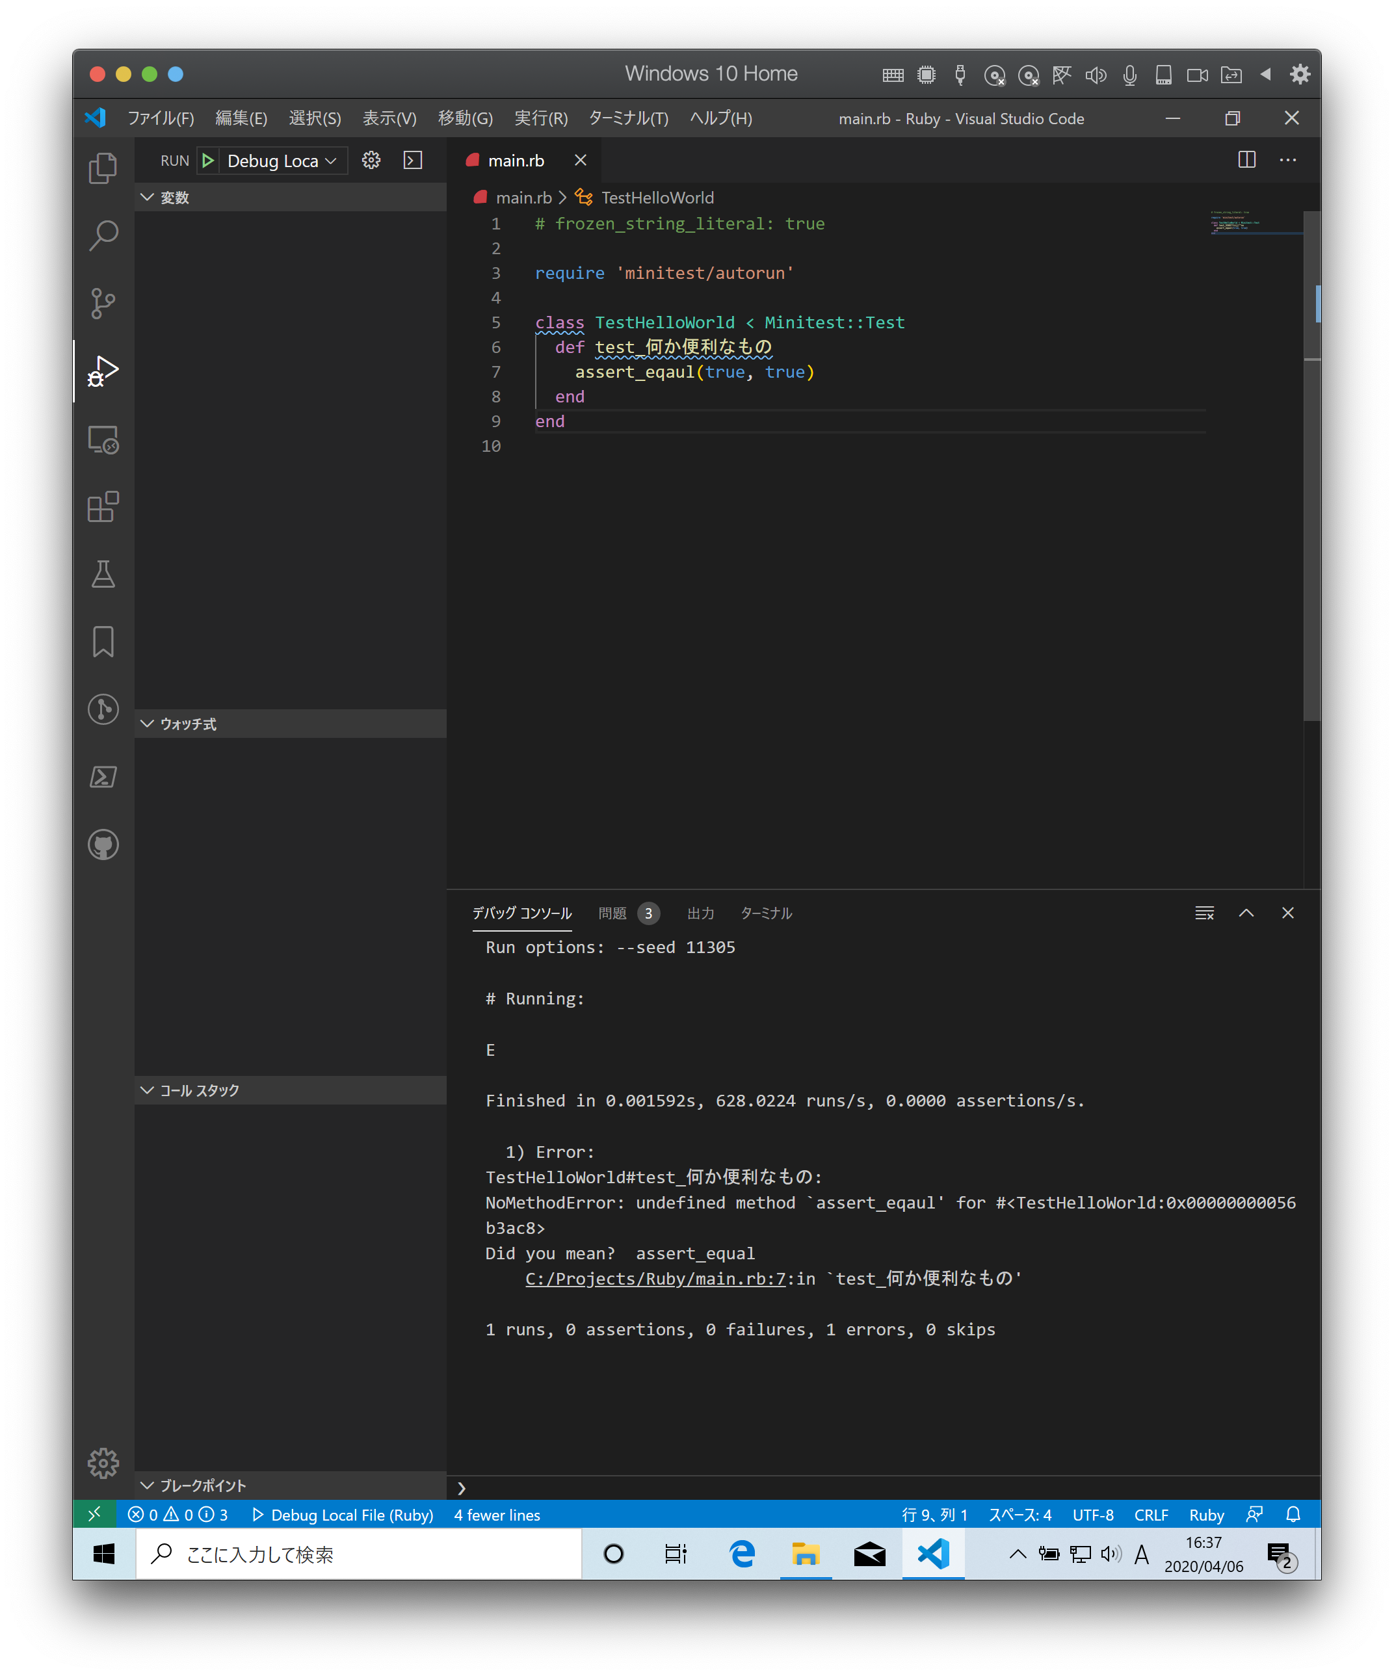Screen dimensions: 1394x1676
Task: Open the Test flask icon view
Action: pos(103,574)
